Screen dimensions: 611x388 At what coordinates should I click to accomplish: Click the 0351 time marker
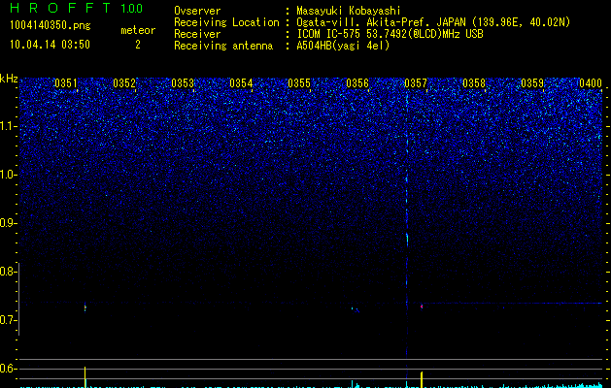coord(65,83)
